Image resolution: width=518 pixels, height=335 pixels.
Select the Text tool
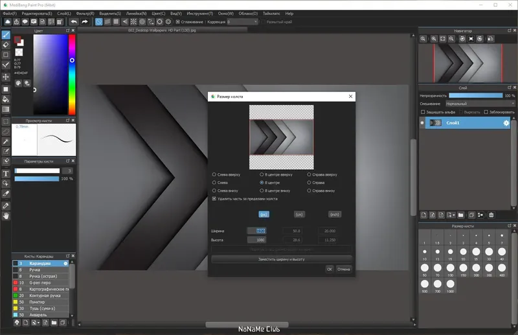(6, 174)
